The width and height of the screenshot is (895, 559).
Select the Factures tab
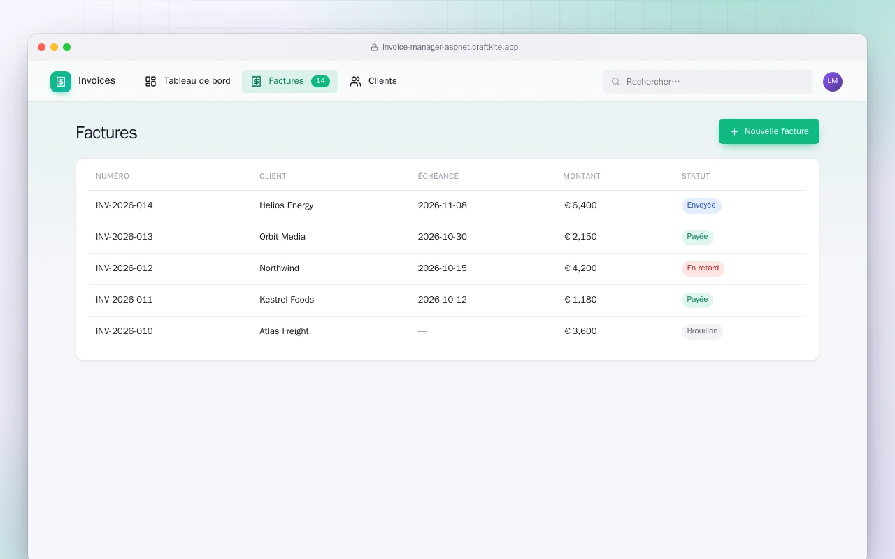[290, 81]
